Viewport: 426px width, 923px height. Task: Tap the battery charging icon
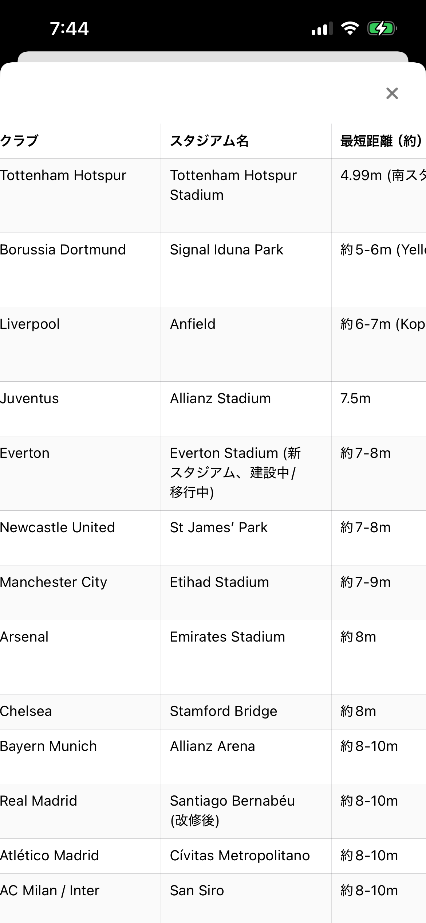click(x=382, y=28)
